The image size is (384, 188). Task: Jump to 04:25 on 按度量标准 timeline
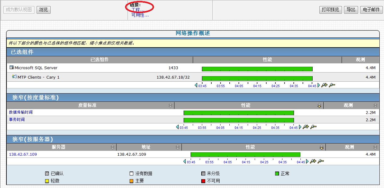tap(257, 128)
